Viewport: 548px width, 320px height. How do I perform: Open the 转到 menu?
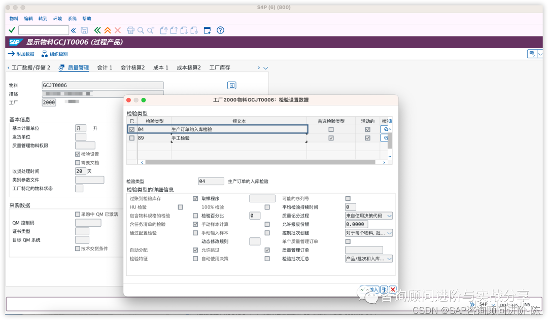coord(43,19)
